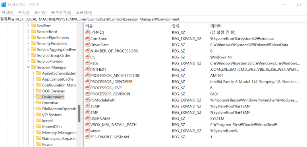The height and width of the screenshot is (147, 307).
Task: Open the 편집(E) menu
Action: 24,13
